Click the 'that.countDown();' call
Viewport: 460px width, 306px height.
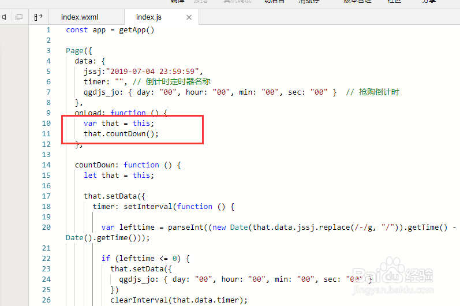121,134
